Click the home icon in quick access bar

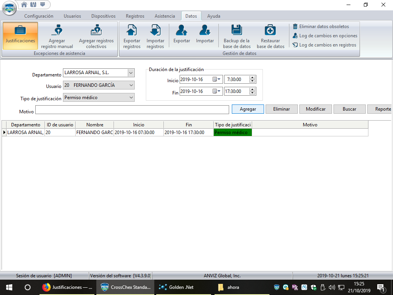point(24,5)
